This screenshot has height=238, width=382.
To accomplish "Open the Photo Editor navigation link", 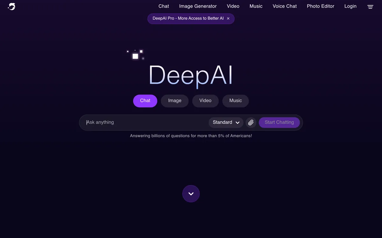I will click(x=321, y=6).
